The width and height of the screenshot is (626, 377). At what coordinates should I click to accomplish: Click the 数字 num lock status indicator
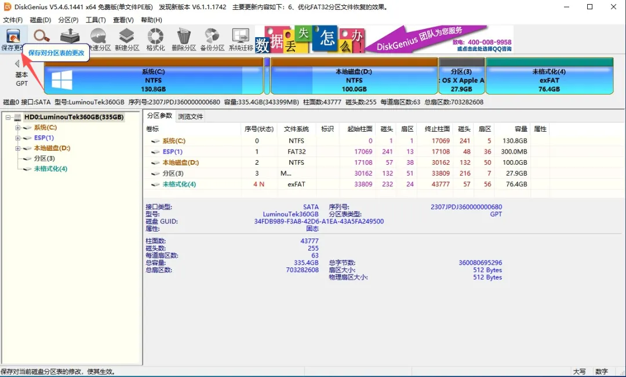(x=601, y=371)
